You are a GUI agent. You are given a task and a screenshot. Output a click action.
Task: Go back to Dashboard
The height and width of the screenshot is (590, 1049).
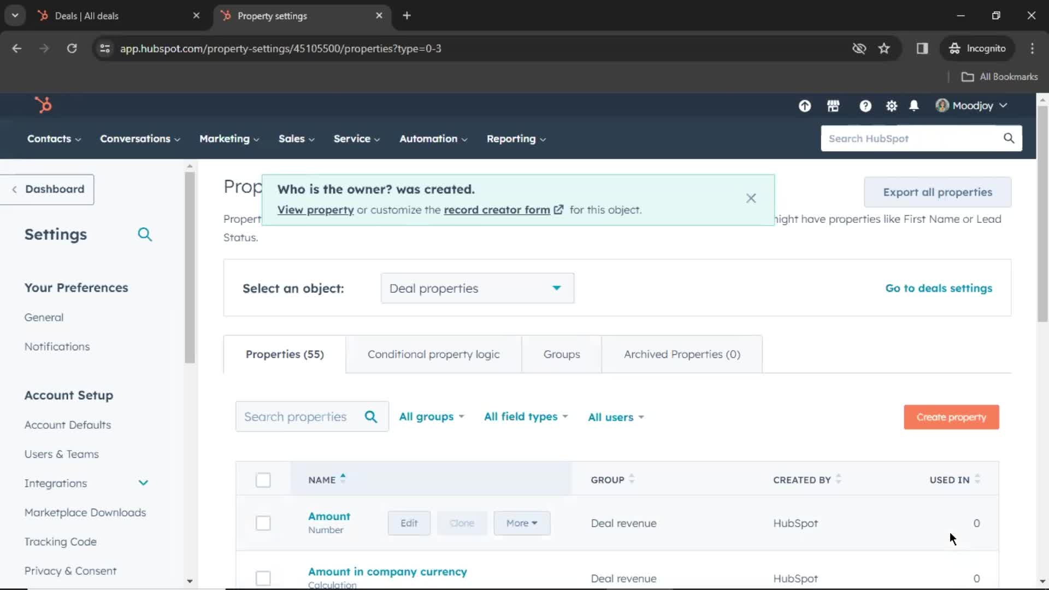click(x=47, y=189)
